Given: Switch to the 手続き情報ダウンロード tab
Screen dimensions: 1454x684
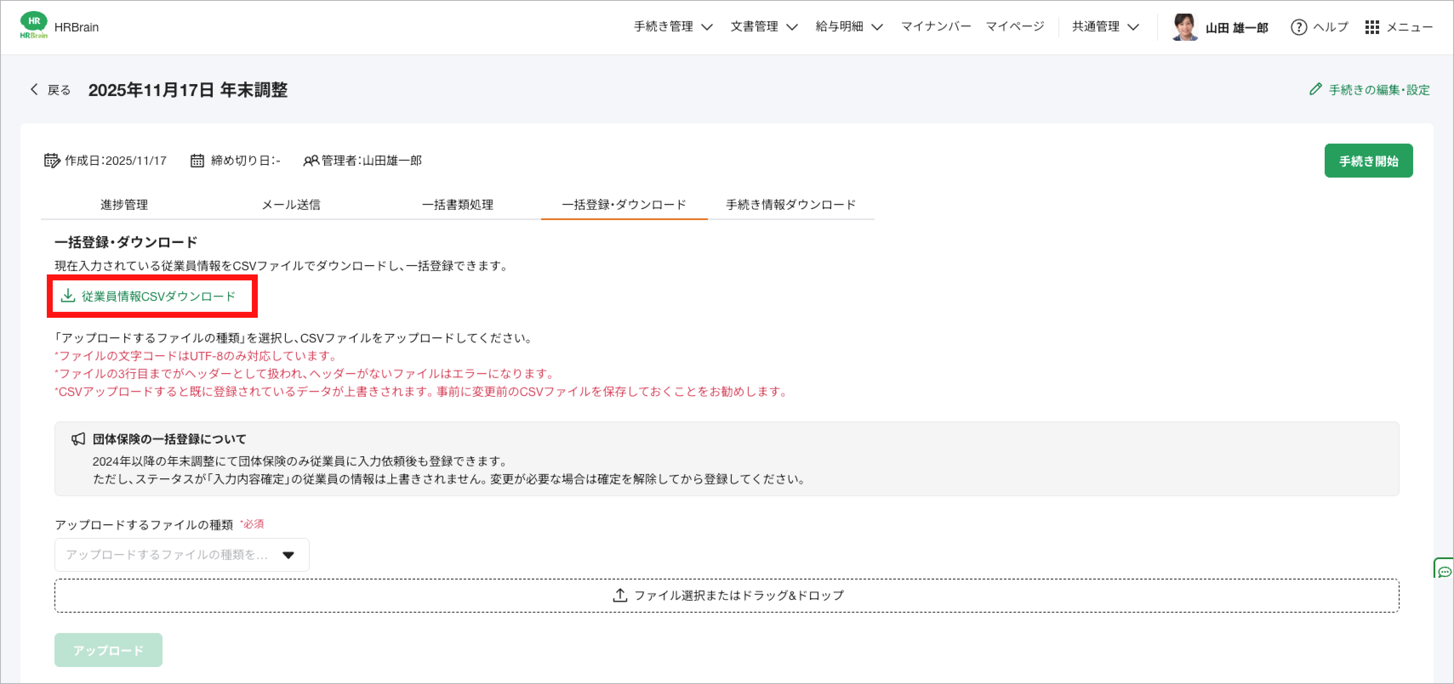Looking at the screenshot, I should (x=790, y=205).
